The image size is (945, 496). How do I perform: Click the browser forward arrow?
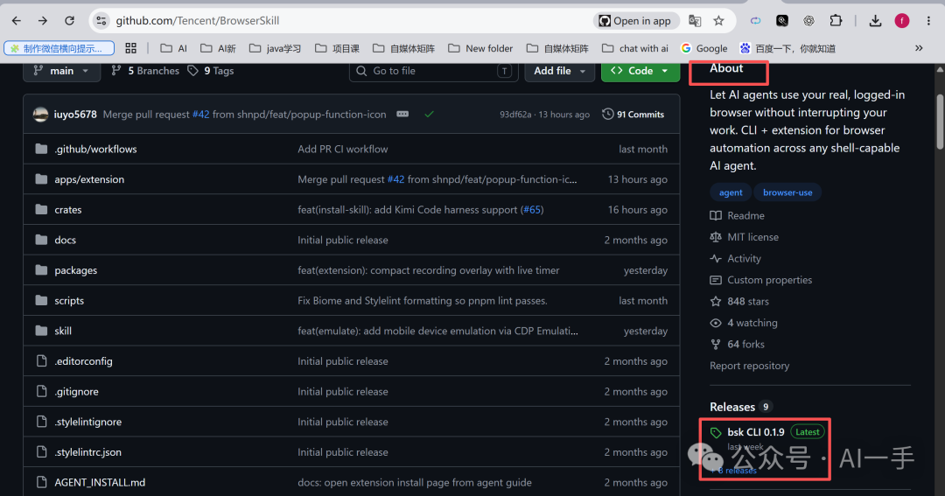point(43,20)
